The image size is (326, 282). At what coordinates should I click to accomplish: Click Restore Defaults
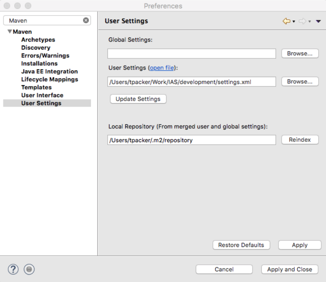coord(241,245)
